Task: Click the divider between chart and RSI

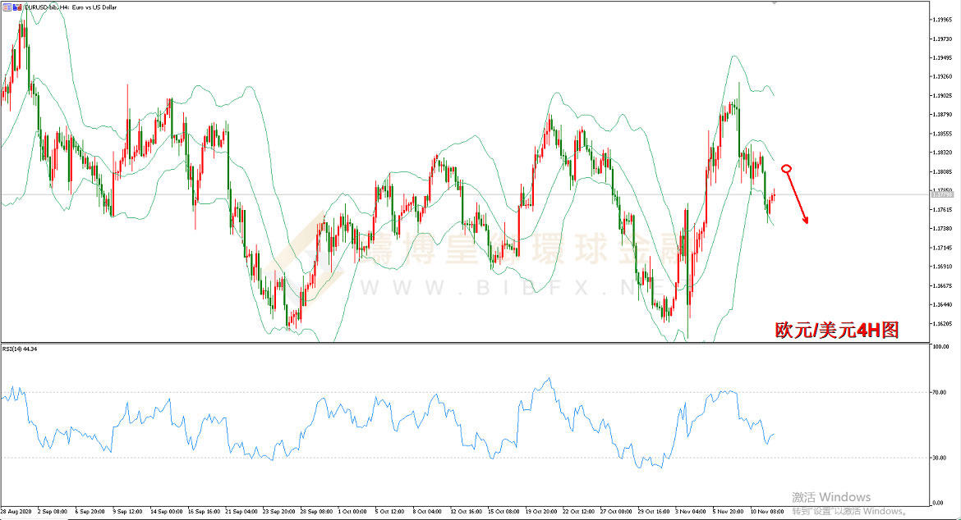Action: click(x=465, y=343)
